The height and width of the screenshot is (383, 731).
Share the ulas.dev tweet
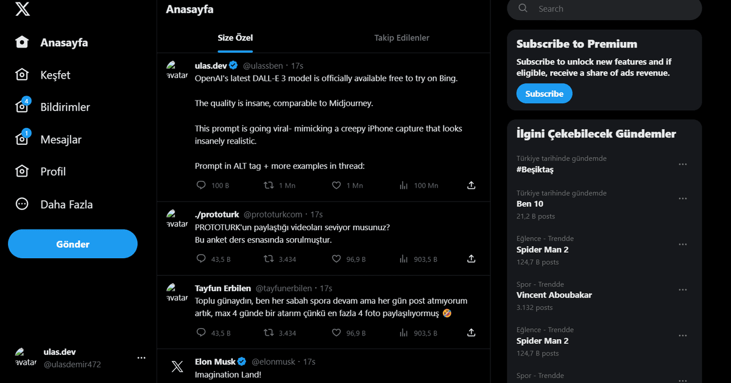coord(471,185)
